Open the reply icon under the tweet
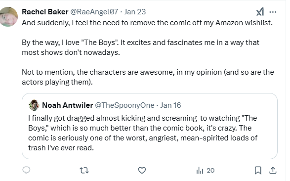290x181 pixels. (26, 170)
